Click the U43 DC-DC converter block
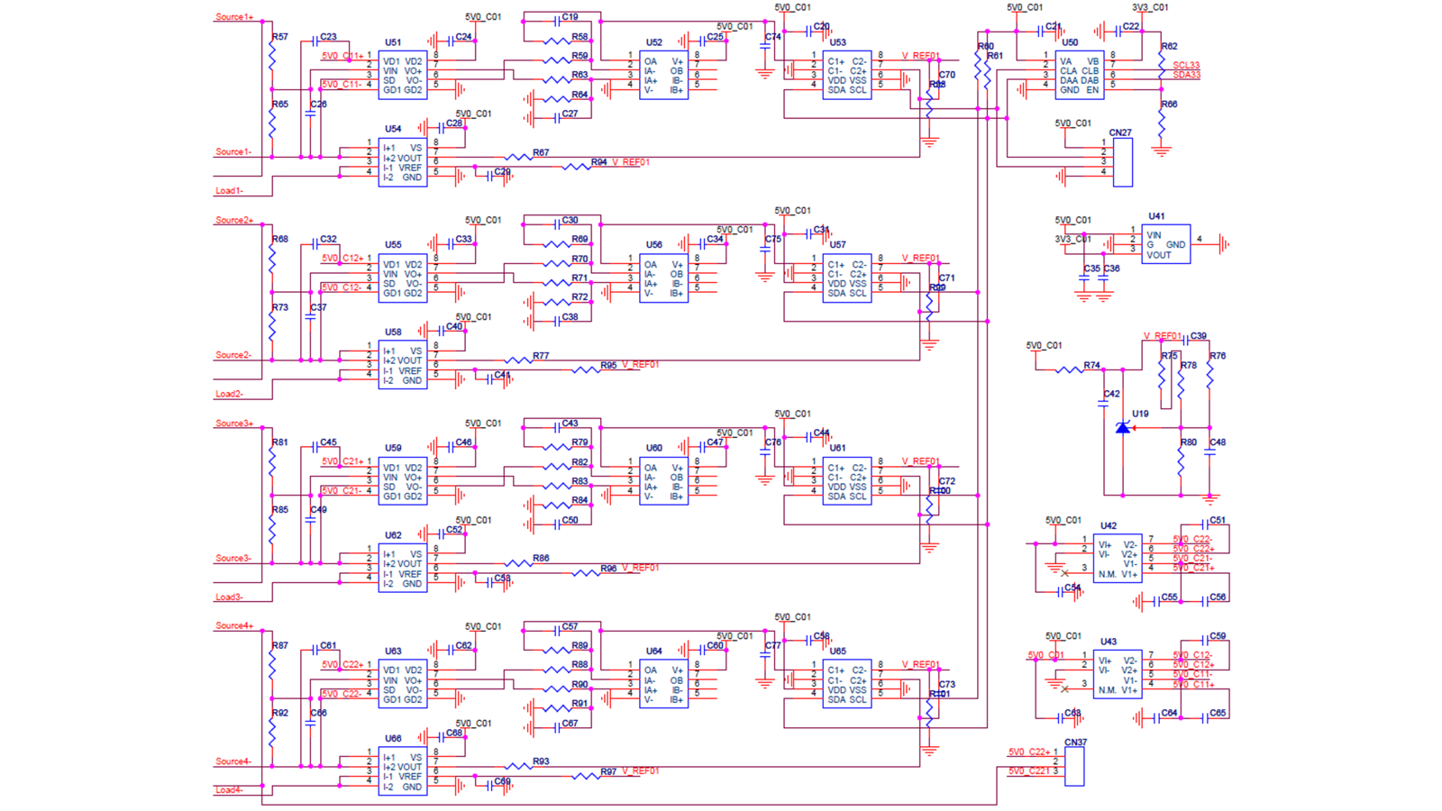Image resolution: width=1442 pixels, height=811 pixels. click(x=1118, y=674)
